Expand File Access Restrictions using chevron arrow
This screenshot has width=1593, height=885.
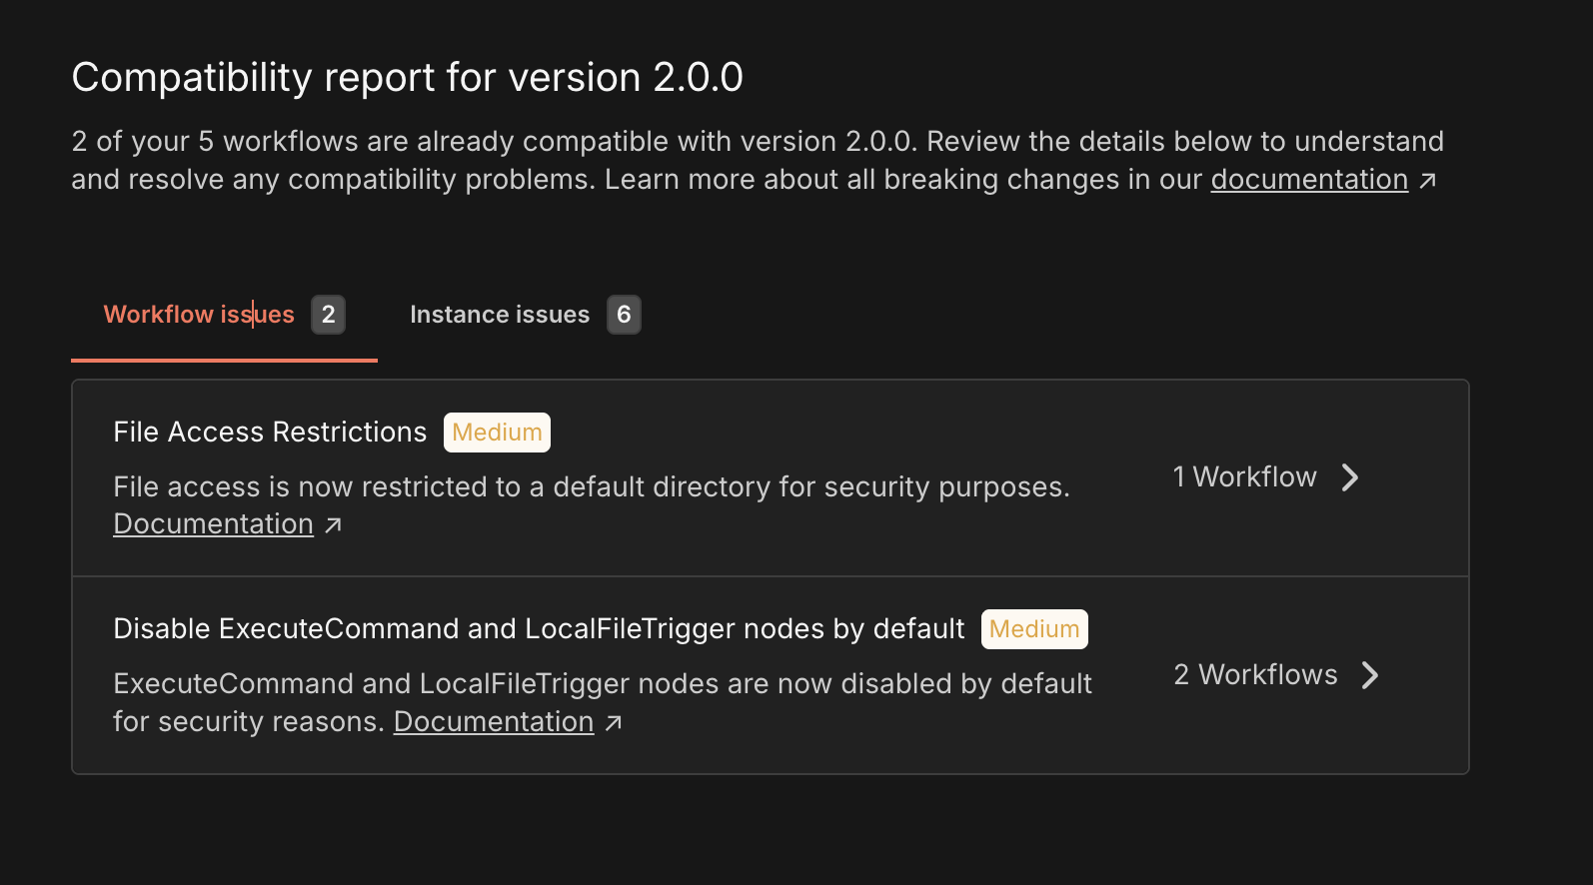pyautogui.click(x=1350, y=477)
